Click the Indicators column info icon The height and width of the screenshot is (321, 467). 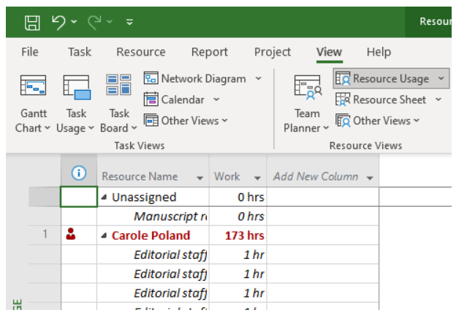tap(79, 173)
